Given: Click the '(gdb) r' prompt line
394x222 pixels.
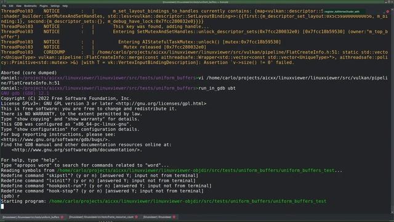Looking at the screenshot, I should (x=10, y=196).
